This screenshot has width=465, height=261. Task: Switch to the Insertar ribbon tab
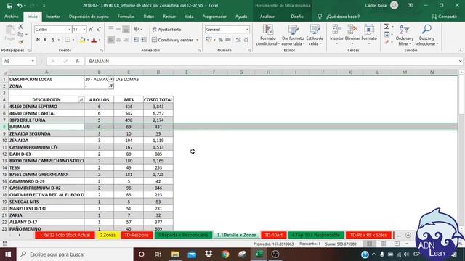[53, 17]
